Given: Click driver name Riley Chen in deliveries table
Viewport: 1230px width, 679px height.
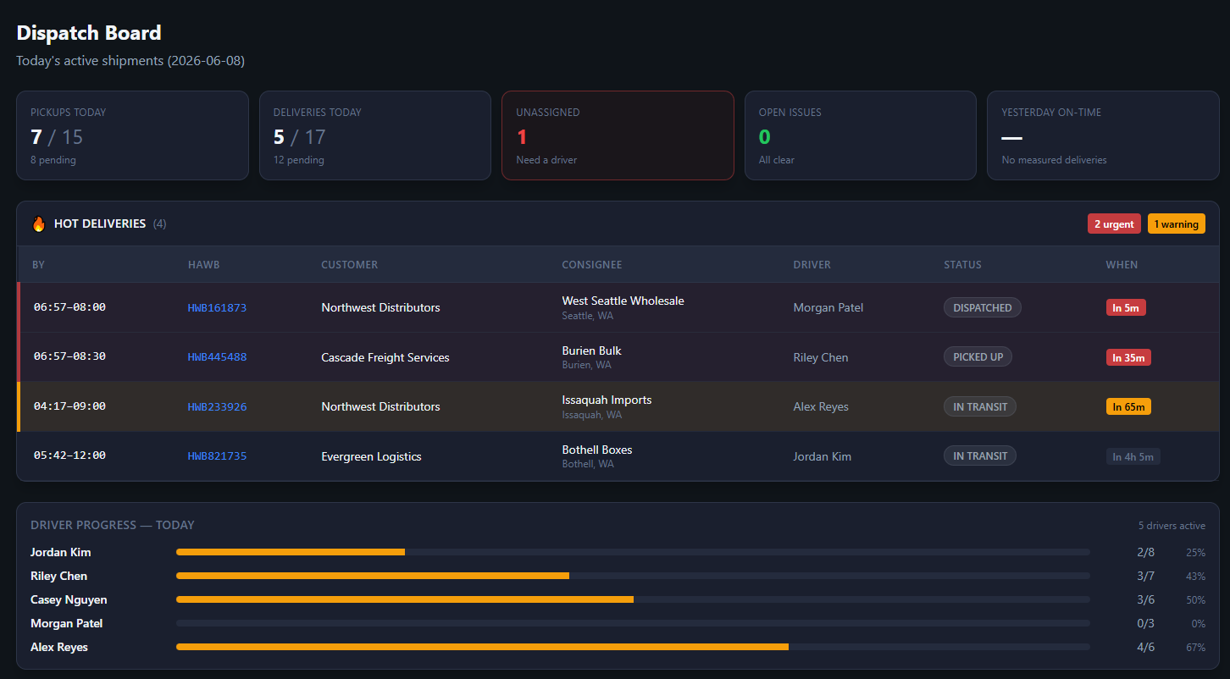Looking at the screenshot, I should (821, 357).
